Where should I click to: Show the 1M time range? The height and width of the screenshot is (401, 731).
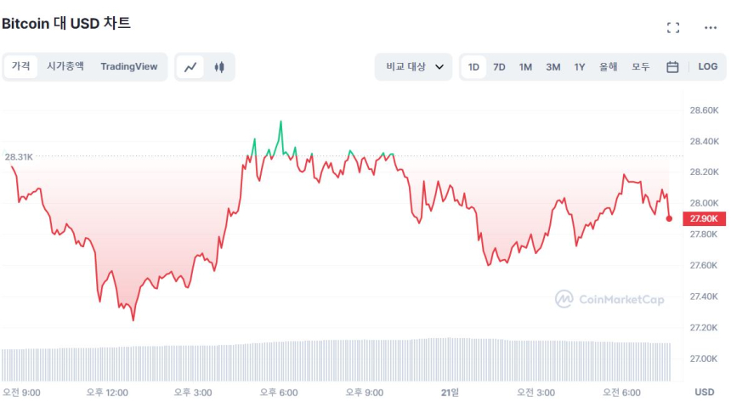point(525,67)
